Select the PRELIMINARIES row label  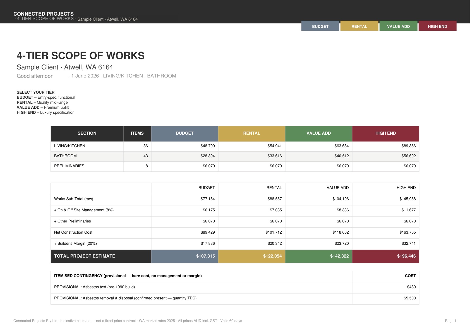69,166
